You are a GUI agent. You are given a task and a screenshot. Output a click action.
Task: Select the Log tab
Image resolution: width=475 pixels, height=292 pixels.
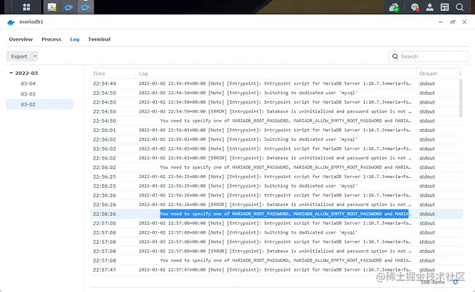pos(74,39)
